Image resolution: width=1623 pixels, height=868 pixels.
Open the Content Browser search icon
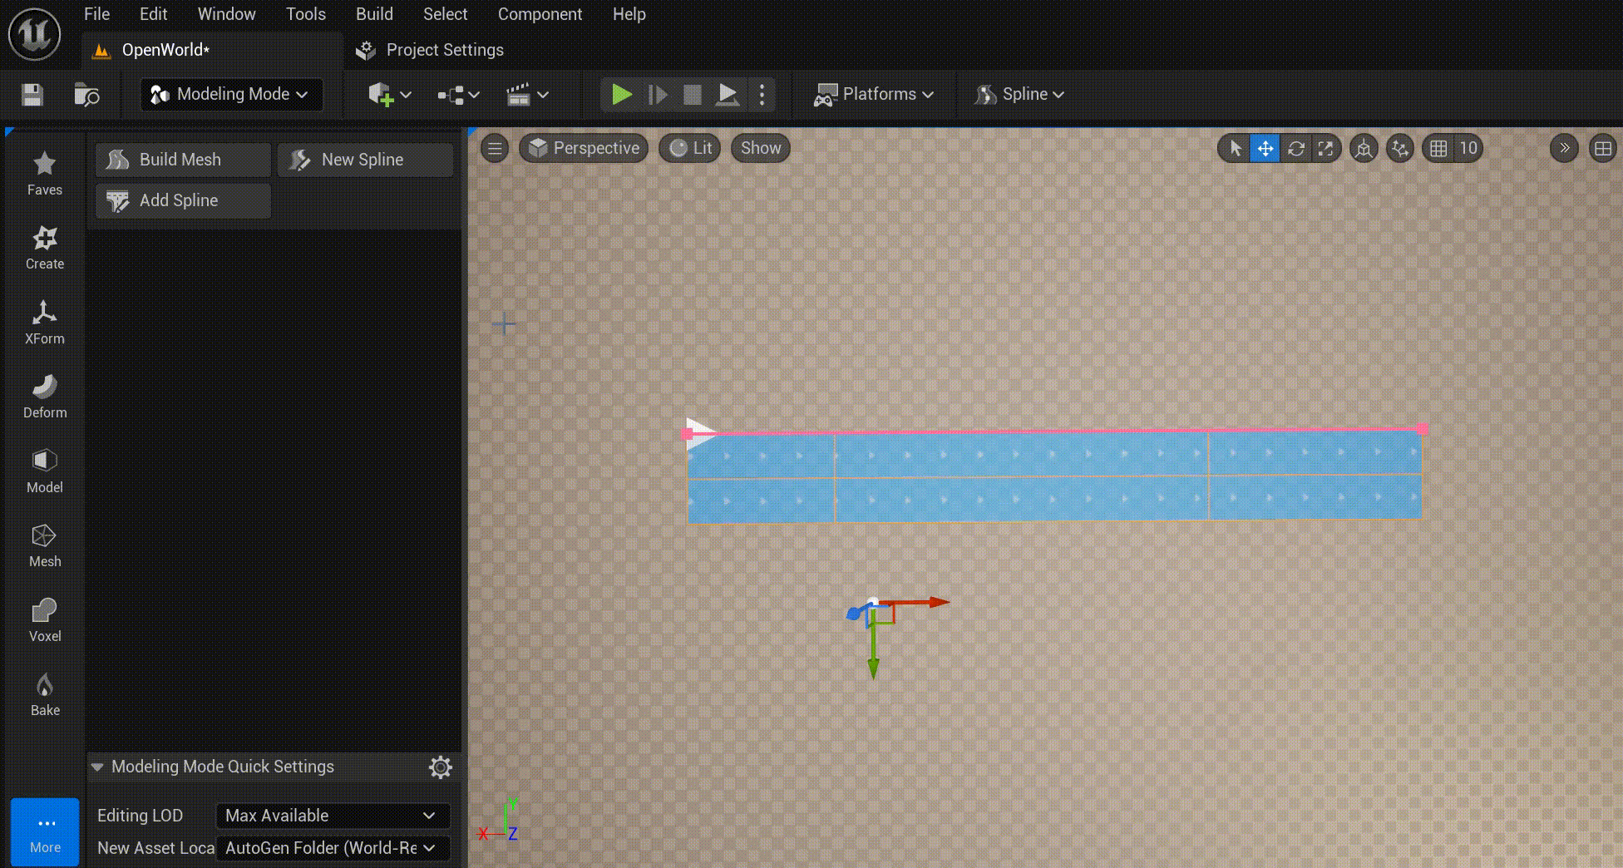(x=86, y=95)
